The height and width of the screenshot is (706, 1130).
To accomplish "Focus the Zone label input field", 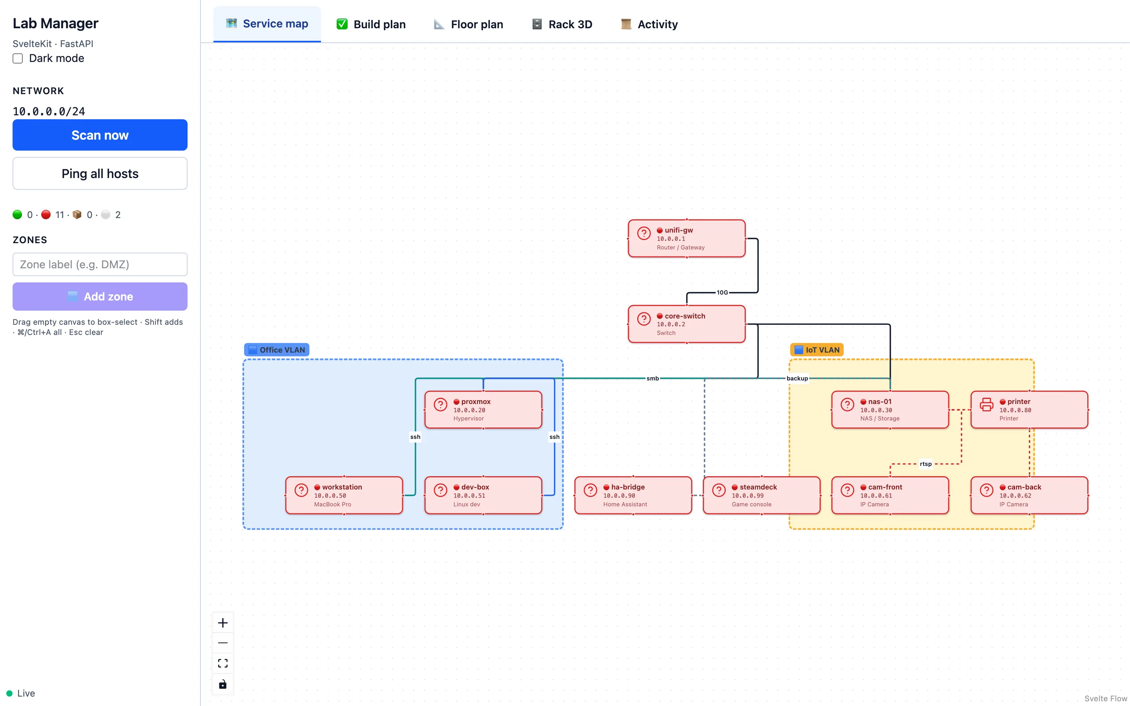I will pyautogui.click(x=100, y=264).
